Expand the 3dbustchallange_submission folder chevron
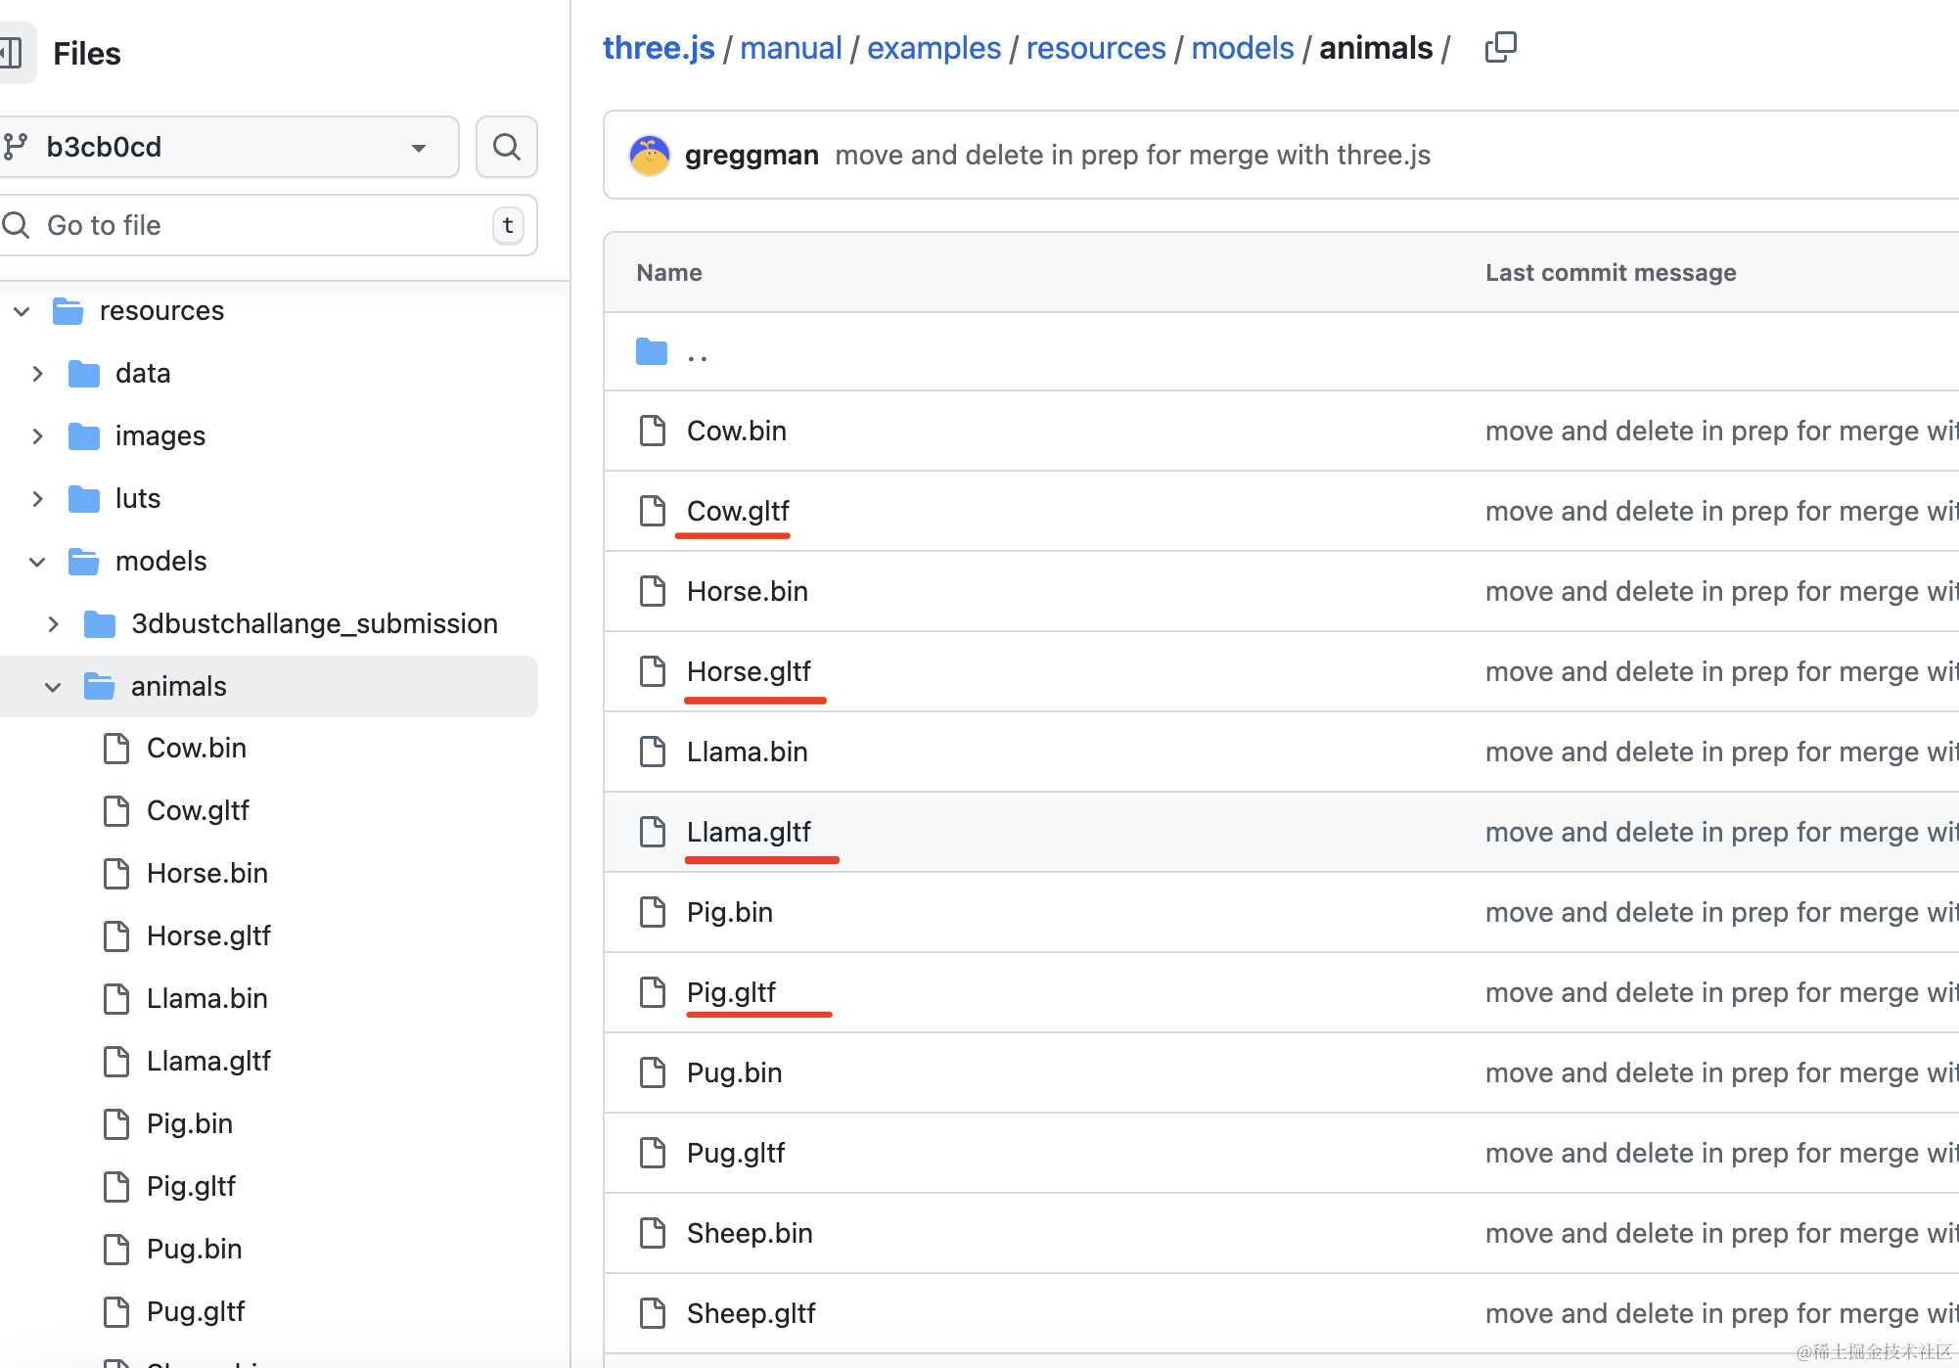 [x=53, y=624]
